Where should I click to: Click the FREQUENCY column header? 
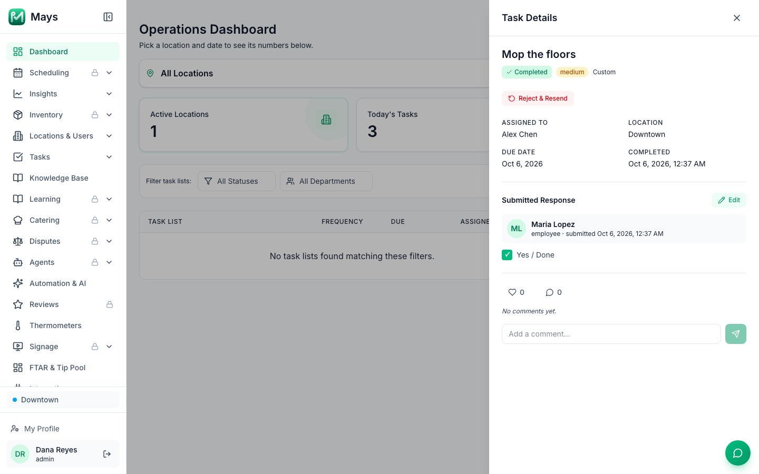click(342, 222)
